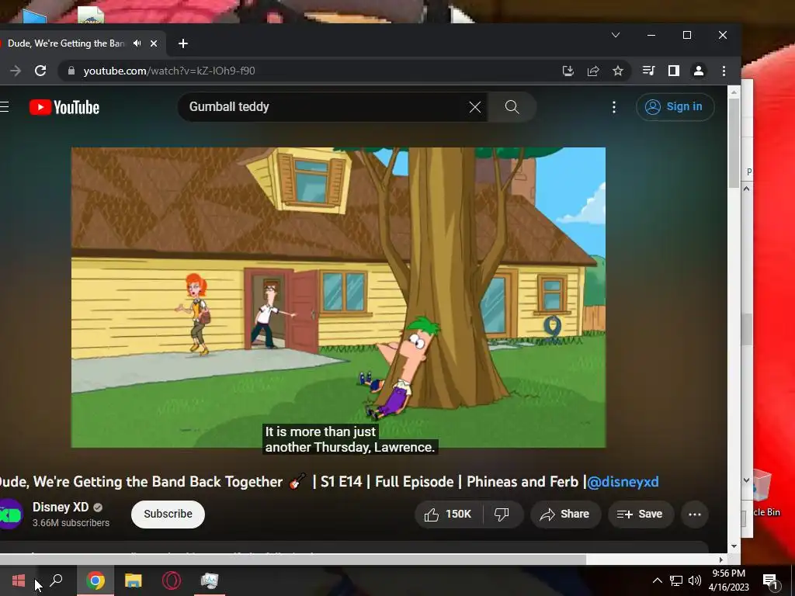This screenshot has width=795, height=596.
Task: Click inside the Gumball teddy search field
Action: coord(325,107)
